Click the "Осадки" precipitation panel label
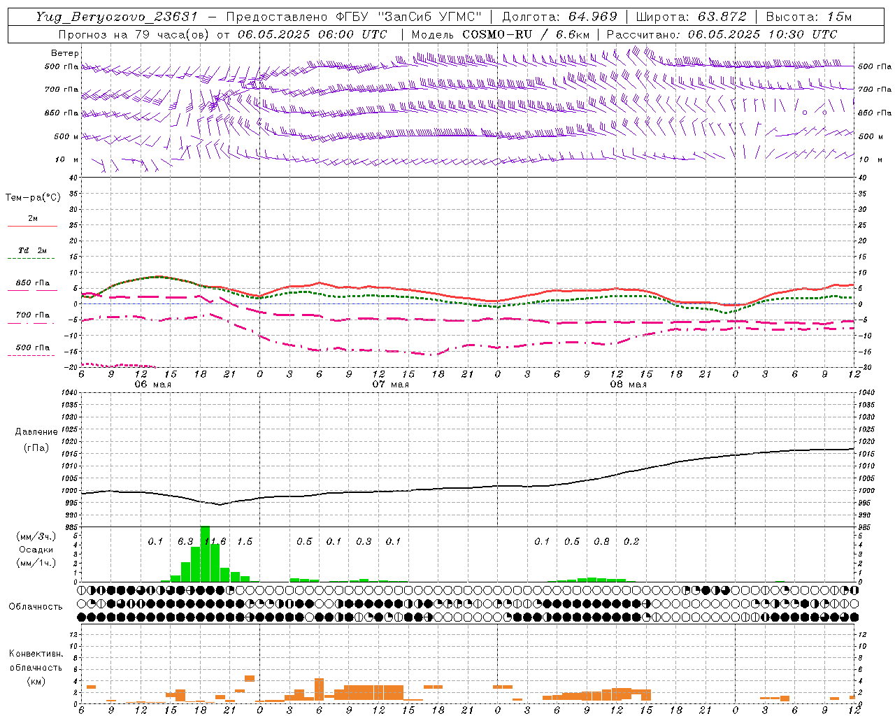 coord(36,550)
